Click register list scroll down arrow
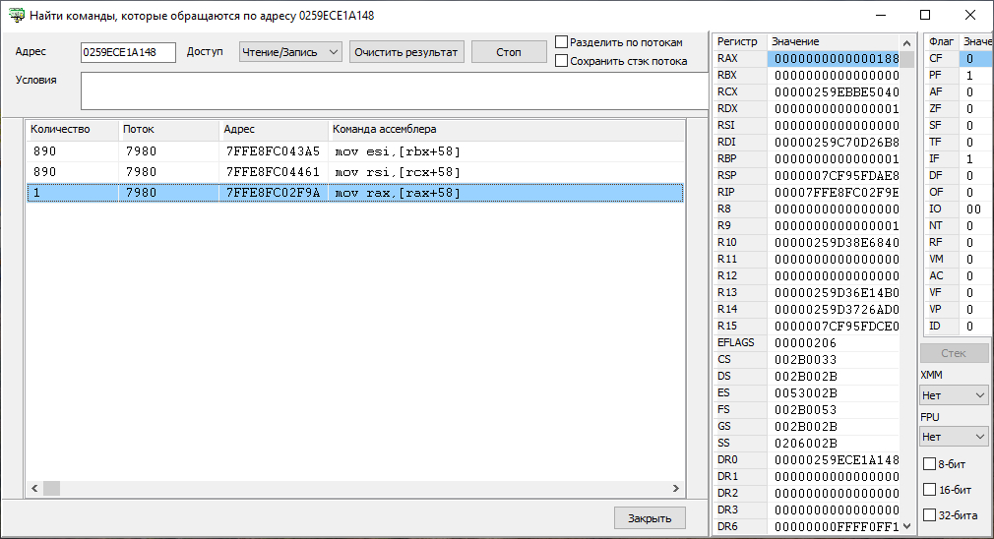994x539 pixels. [907, 525]
